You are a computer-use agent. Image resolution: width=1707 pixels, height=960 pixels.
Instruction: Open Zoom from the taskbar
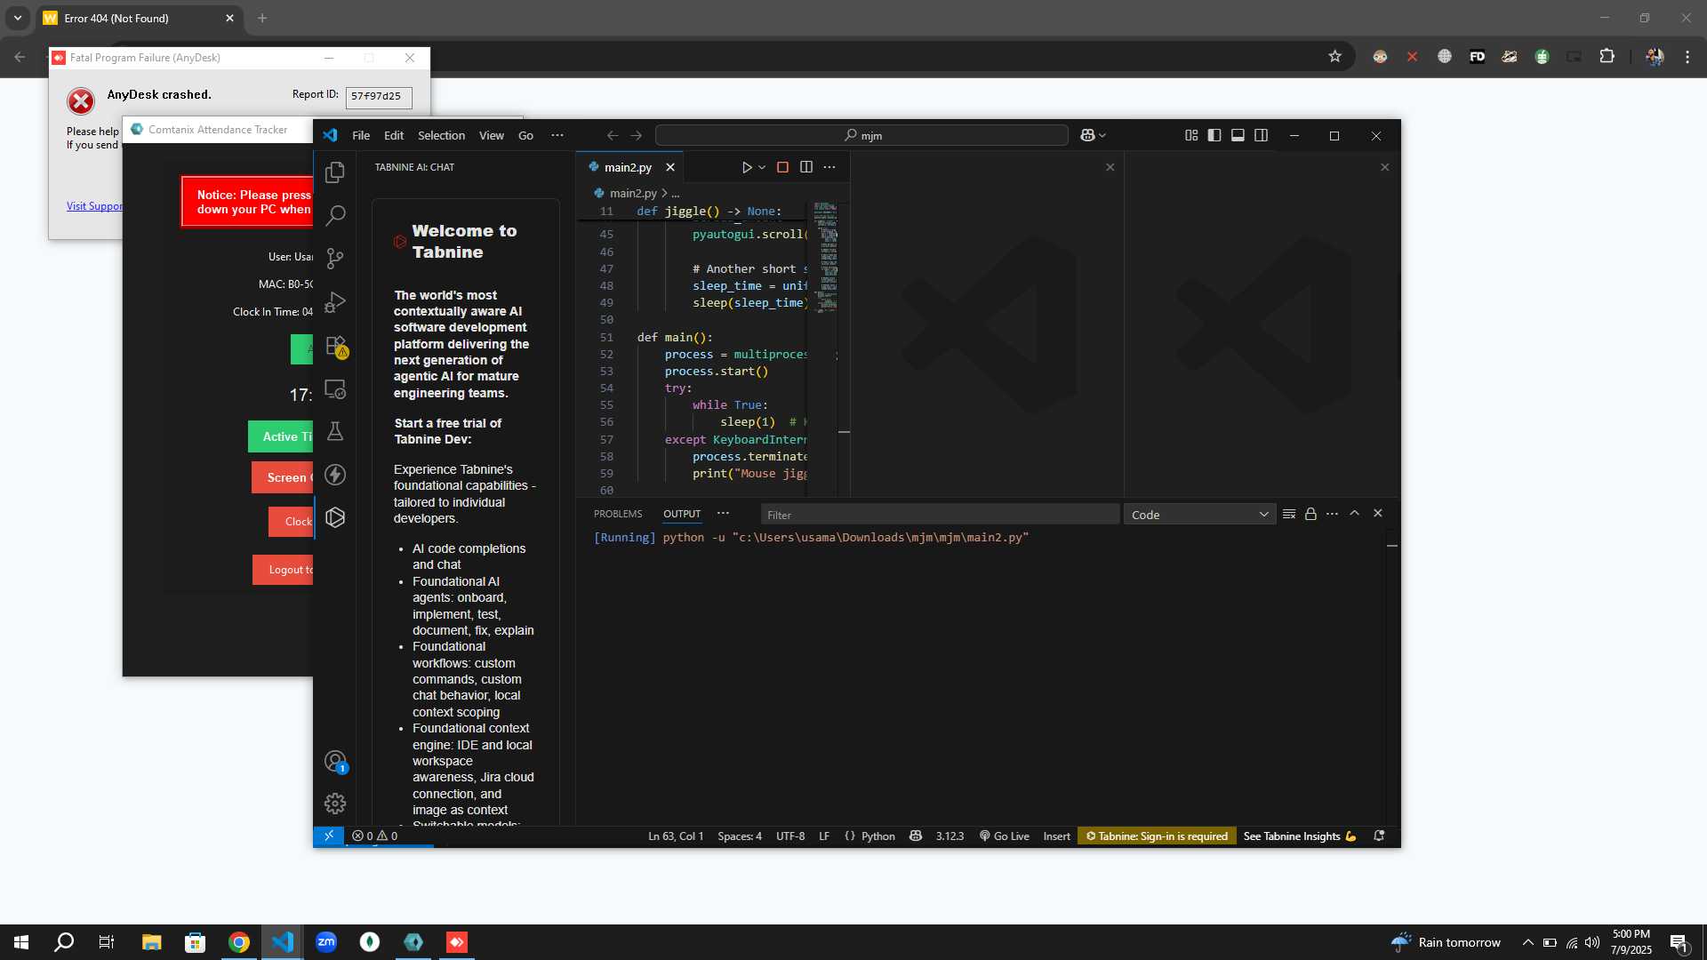(x=326, y=942)
